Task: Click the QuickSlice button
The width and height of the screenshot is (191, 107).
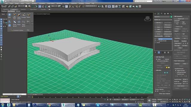Action: (x=177, y=38)
